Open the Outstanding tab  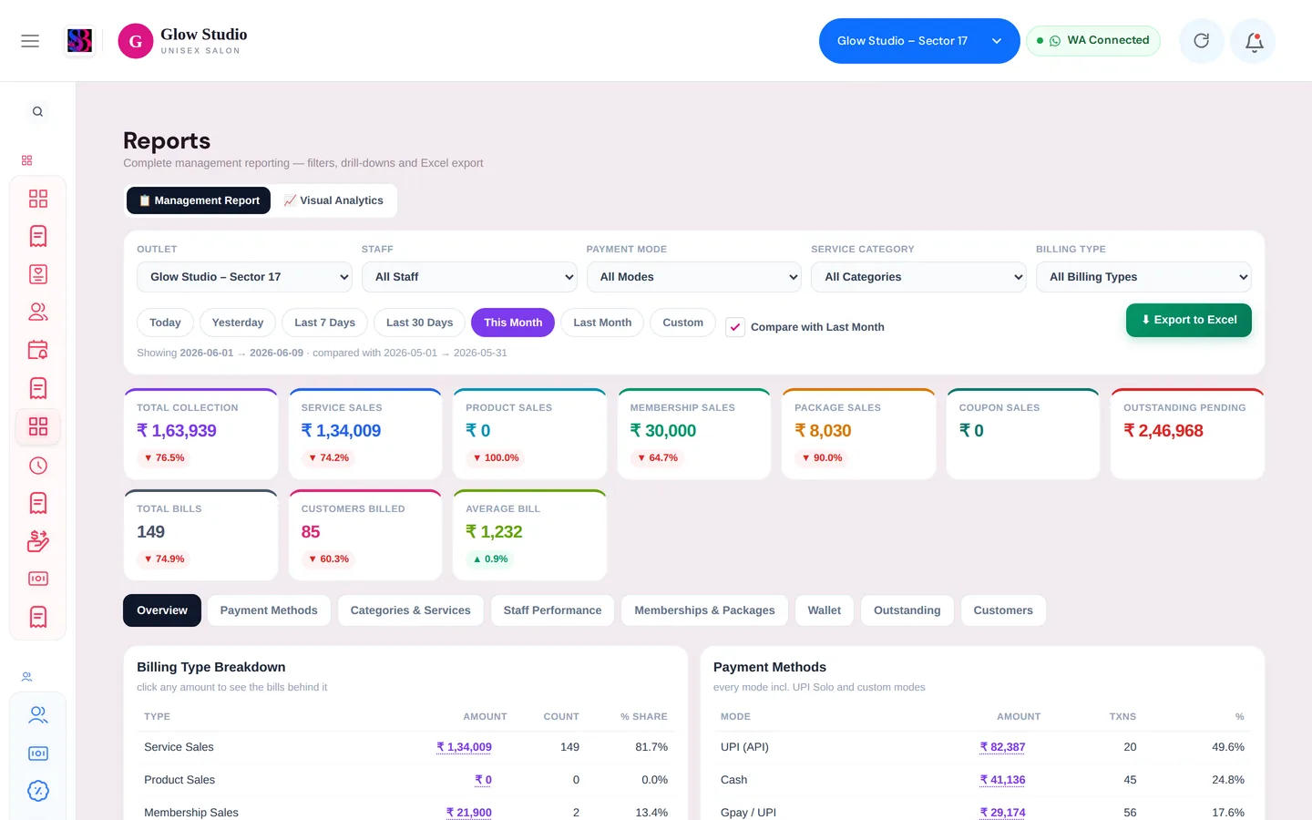coord(907,610)
